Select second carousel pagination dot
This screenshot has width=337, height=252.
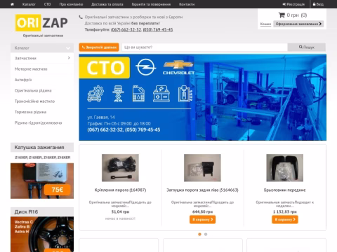pyautogui.click(x=206, y=234)
